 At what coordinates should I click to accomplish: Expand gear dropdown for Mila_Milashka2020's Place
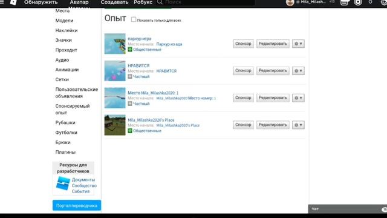click(x=298, y=125)
